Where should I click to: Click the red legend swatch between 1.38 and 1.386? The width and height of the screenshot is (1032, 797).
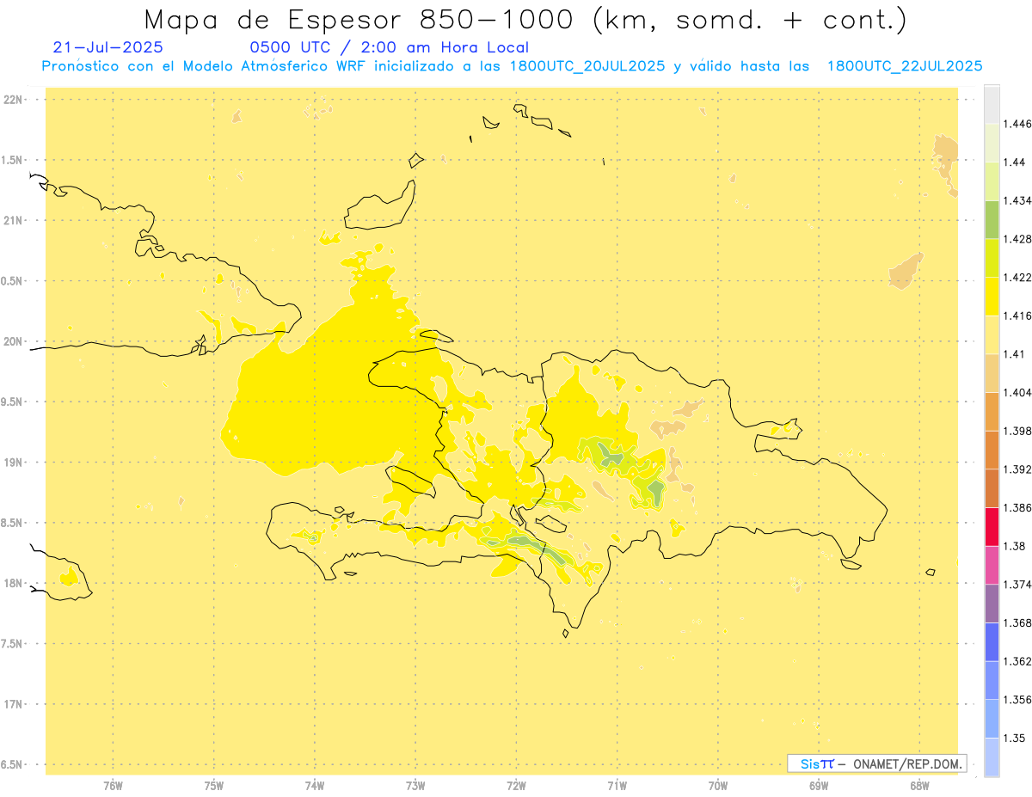click(992, 527)
